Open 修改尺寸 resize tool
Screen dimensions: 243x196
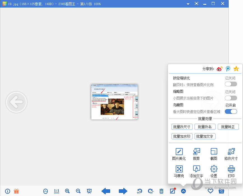point(231,154)
